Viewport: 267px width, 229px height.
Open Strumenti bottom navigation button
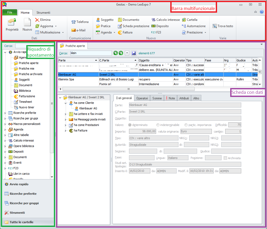(x=28, y=213)
